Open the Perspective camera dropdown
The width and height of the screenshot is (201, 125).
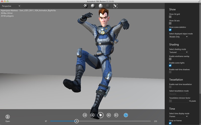pyautogui.click(x=11, y=6)
